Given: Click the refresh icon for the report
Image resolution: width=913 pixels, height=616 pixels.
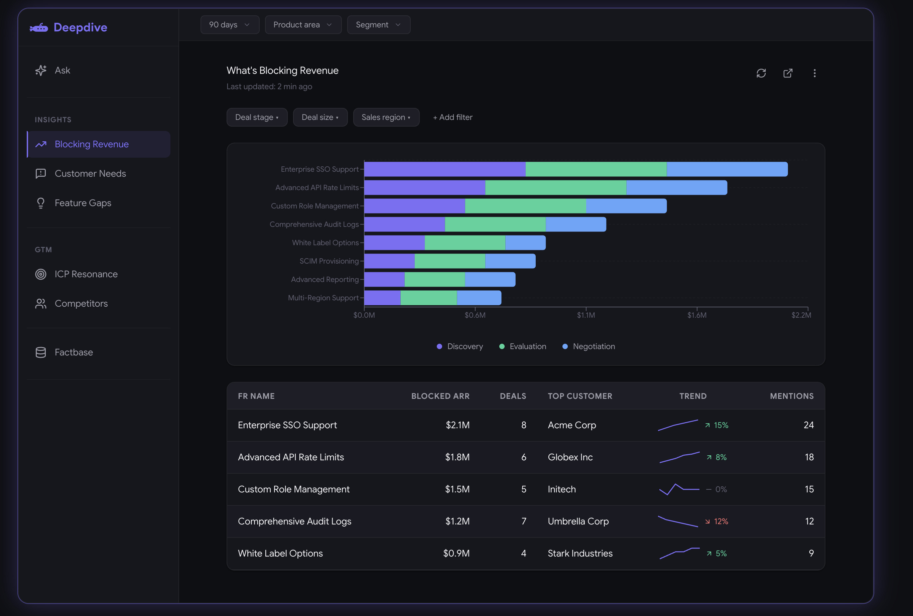Looking at the screenshot, I should (761, 73).
